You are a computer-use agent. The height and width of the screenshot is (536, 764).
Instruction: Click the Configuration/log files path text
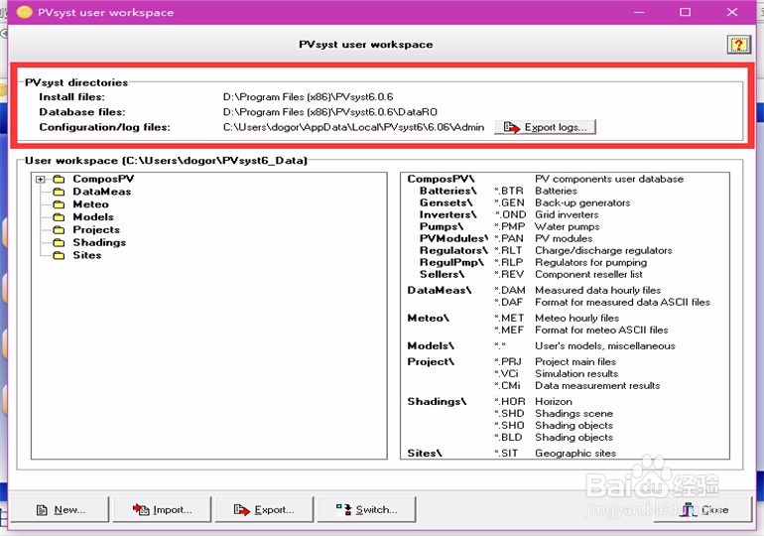(354, 127)
